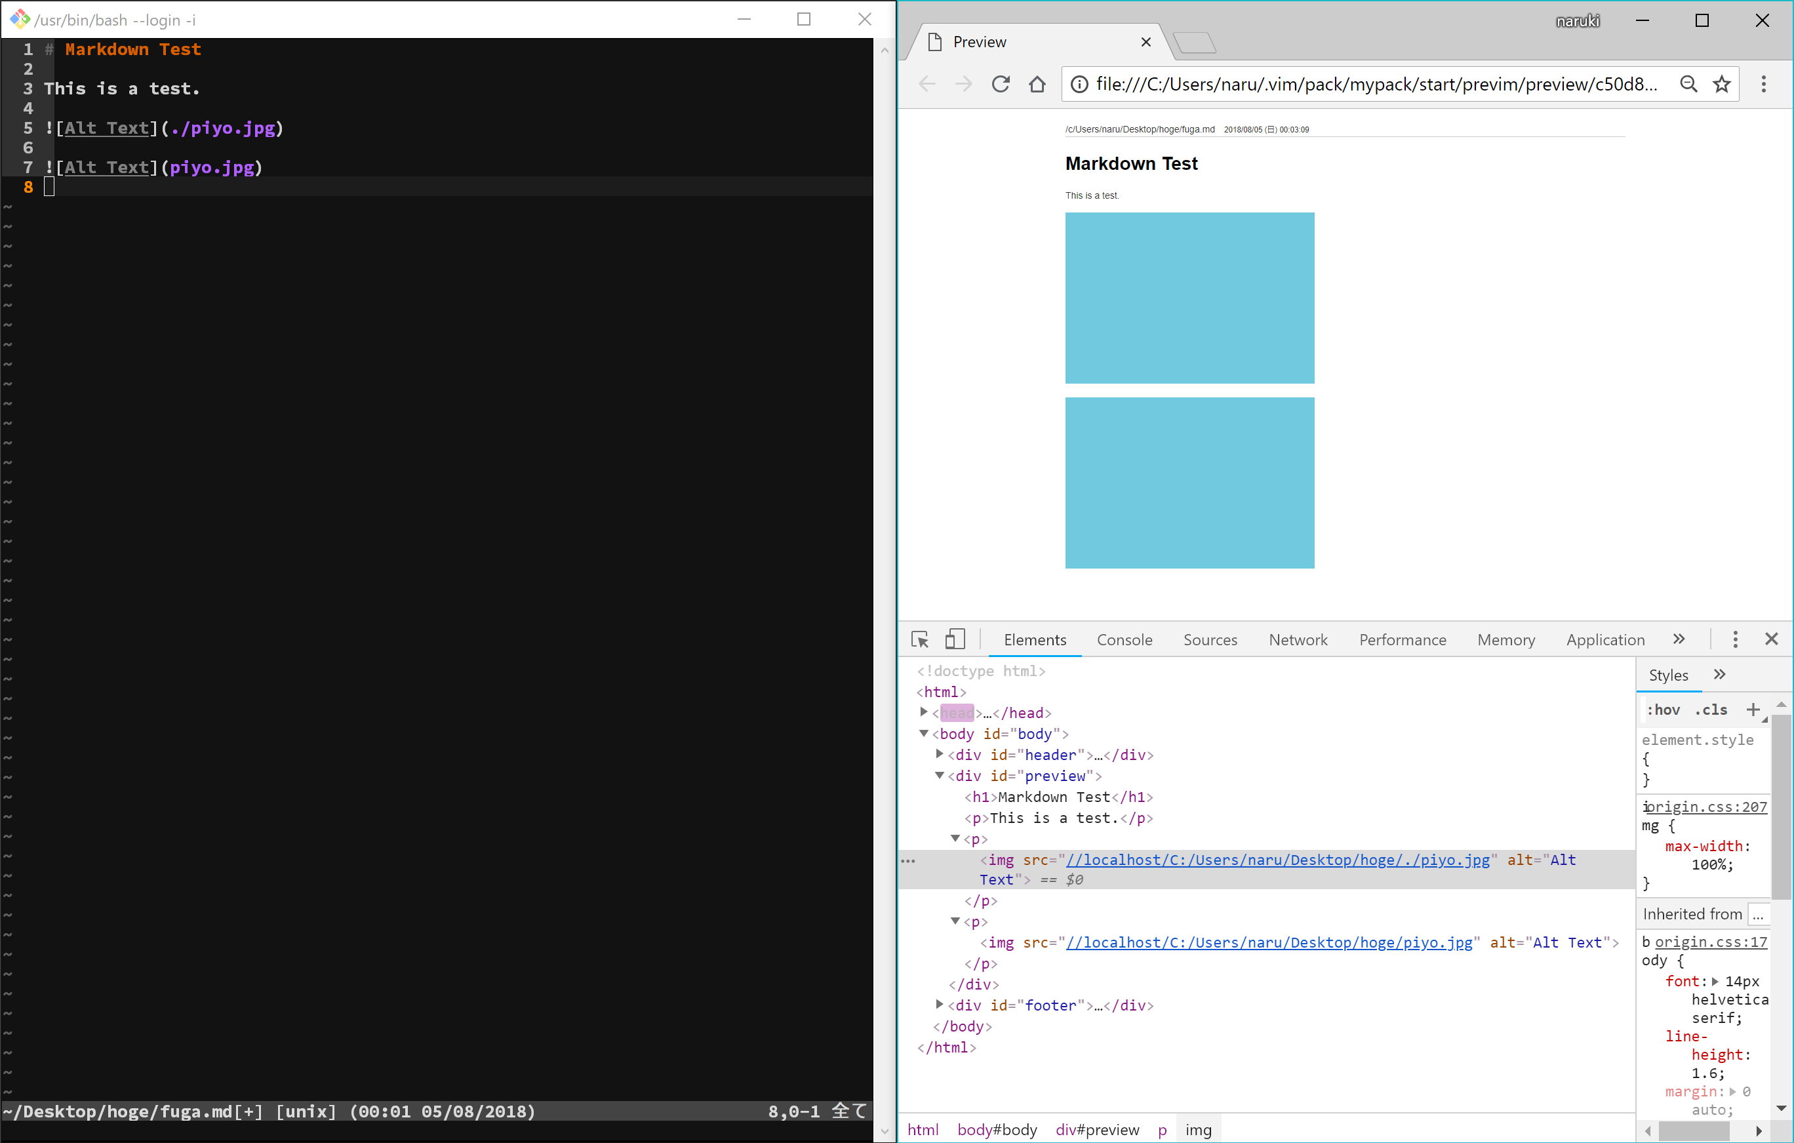Open Chrome's three-dot menu
The image size is (1794, 1143).
pos(1764,83)
